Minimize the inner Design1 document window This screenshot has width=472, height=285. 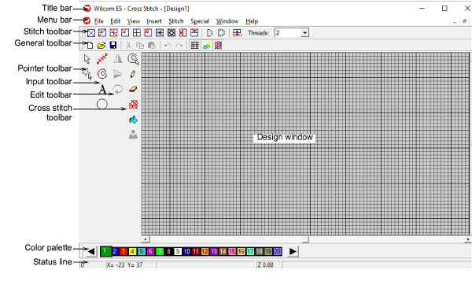(455, 21)
